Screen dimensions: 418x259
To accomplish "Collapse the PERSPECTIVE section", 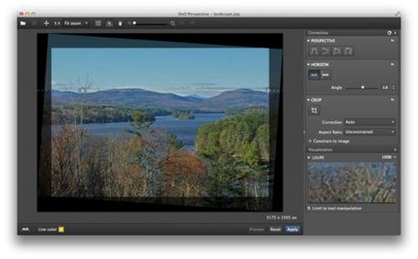I will click(309, 41).
